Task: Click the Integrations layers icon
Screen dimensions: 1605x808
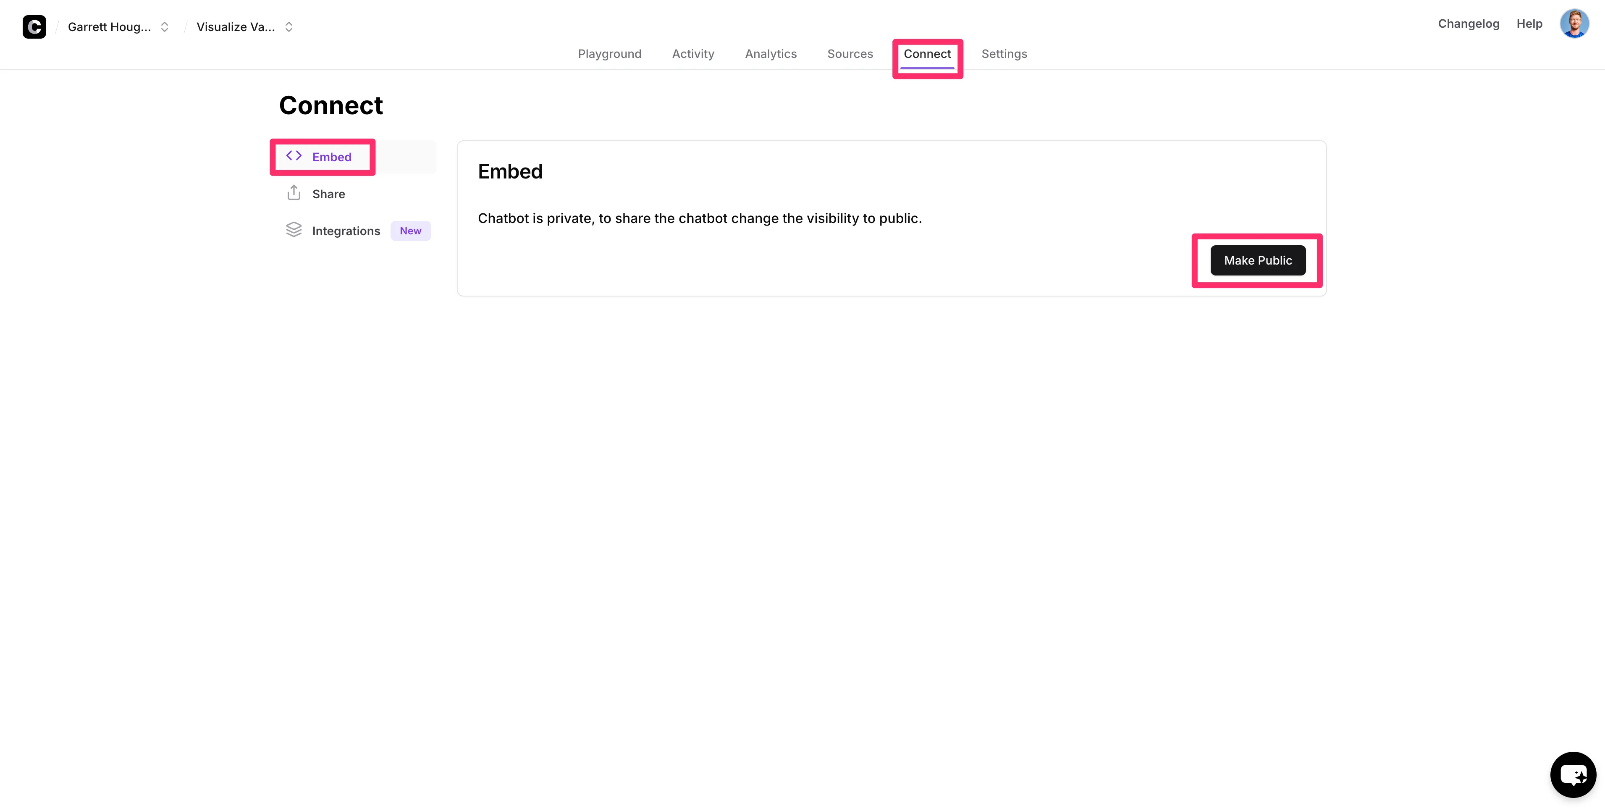Action: pyautogui.click(x=294, y=230)
